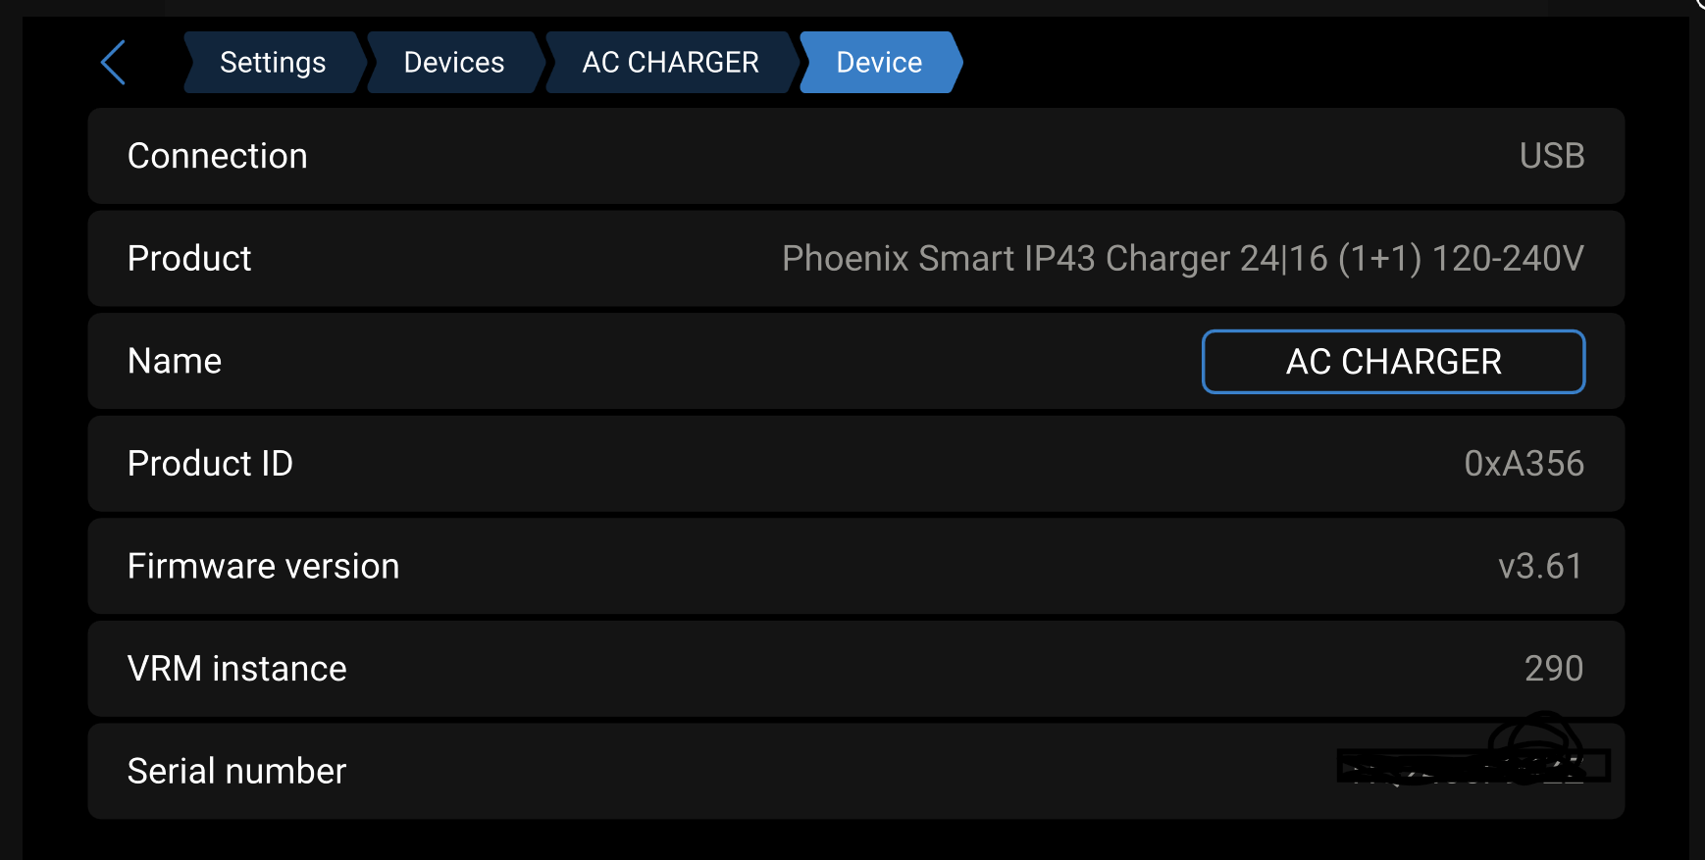Select the 0xA356 product ID value
This screenshot has width=1705, height=860.
pos(1524,464)
